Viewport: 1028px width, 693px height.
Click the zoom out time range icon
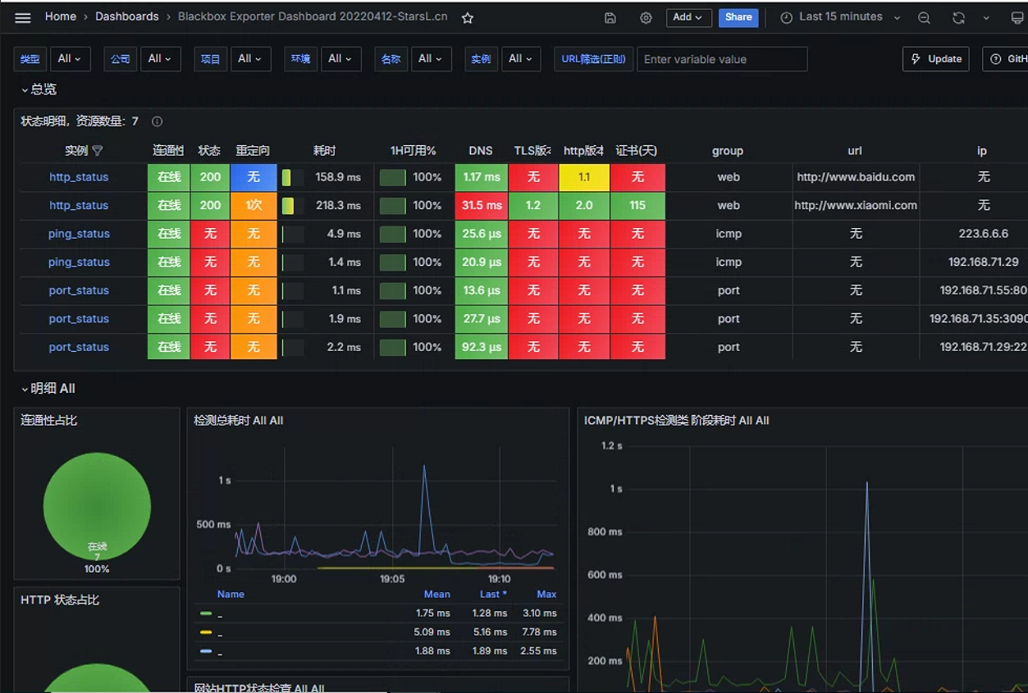click(924, 17)
